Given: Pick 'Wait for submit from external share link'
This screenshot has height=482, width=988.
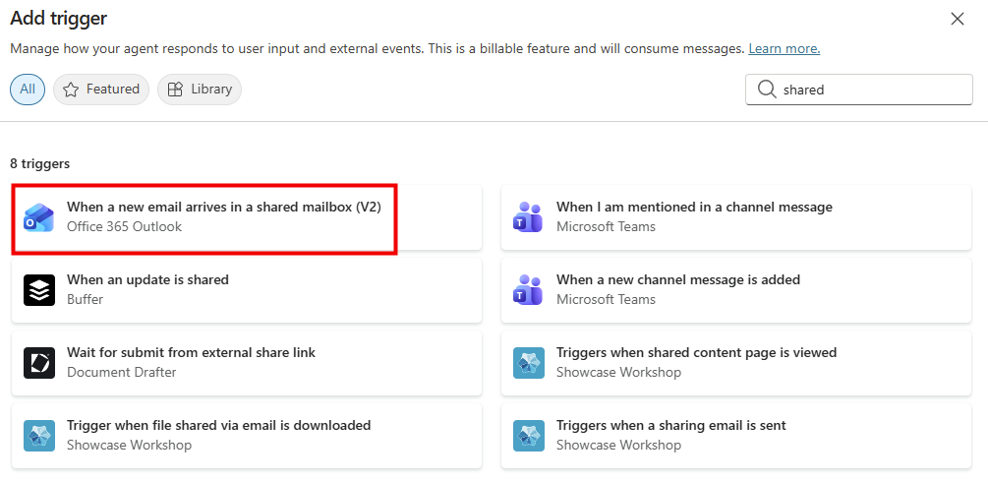Looking at the screenshot, I should [x=191, y=353].
